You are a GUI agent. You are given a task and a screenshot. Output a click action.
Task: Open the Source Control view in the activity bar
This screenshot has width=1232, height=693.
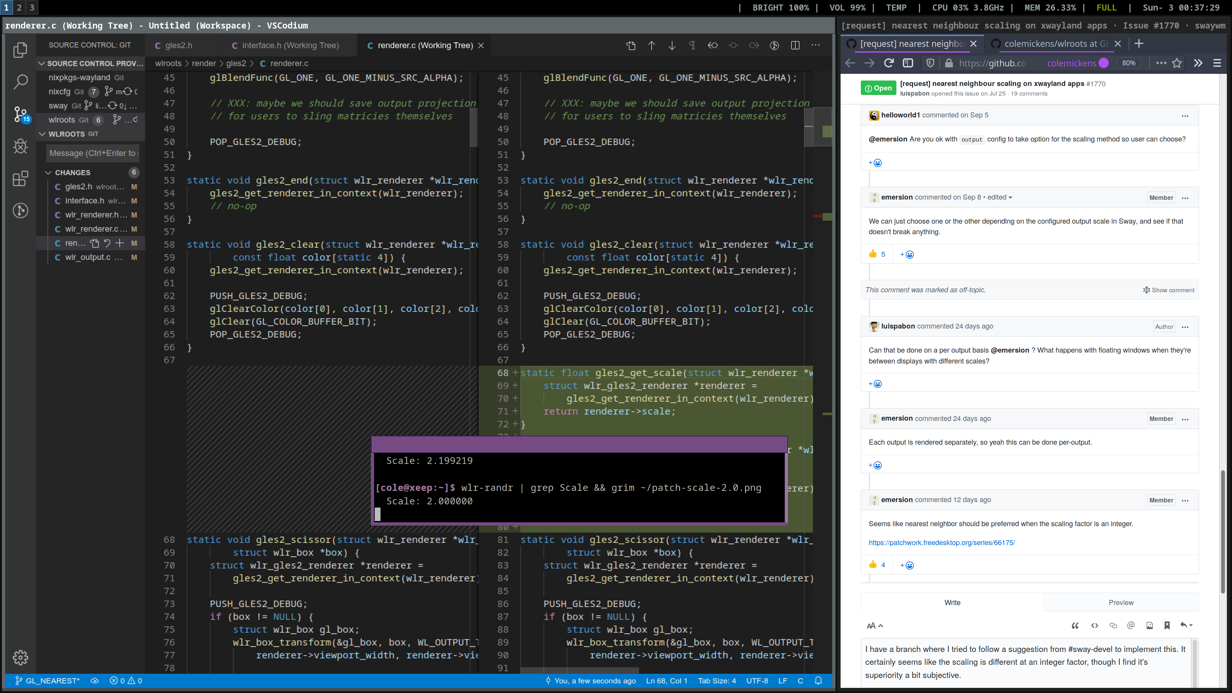click(20, 114)
